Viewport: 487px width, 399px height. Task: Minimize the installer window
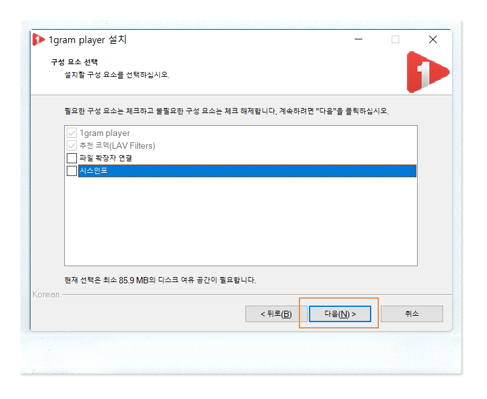359,39
